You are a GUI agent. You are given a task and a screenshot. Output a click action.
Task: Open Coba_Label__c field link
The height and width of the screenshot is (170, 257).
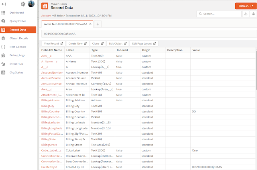51,150
